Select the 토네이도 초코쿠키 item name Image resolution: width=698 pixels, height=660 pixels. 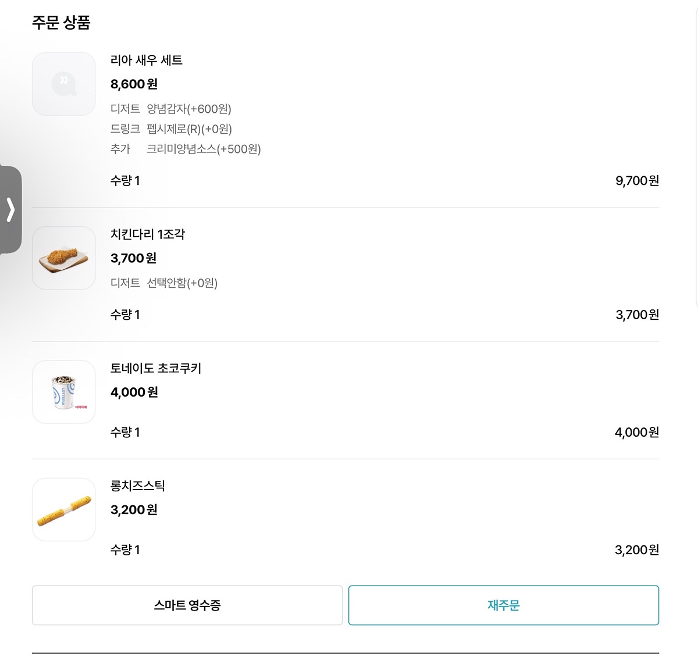coord(156,368)
